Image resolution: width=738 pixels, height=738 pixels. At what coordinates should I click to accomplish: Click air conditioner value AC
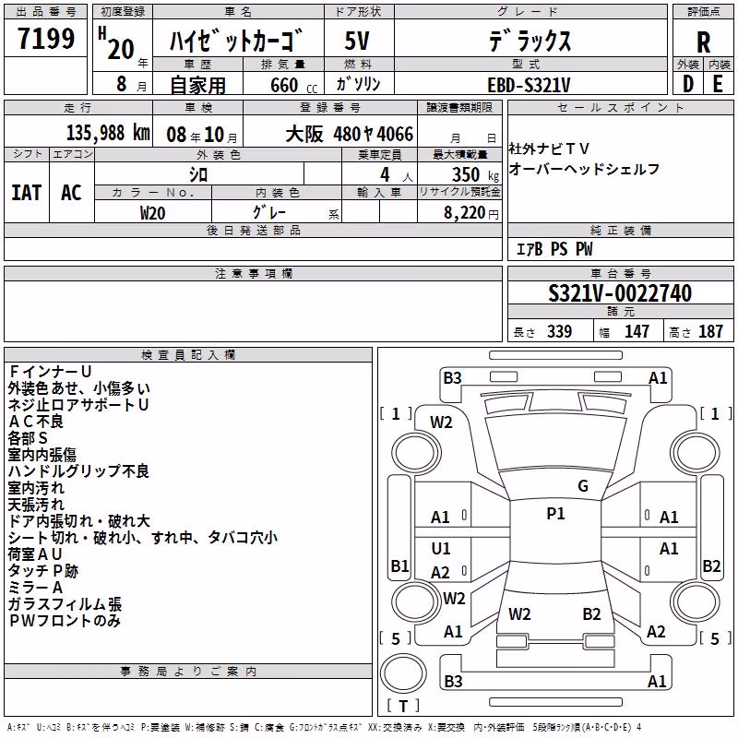coord(71,193)
